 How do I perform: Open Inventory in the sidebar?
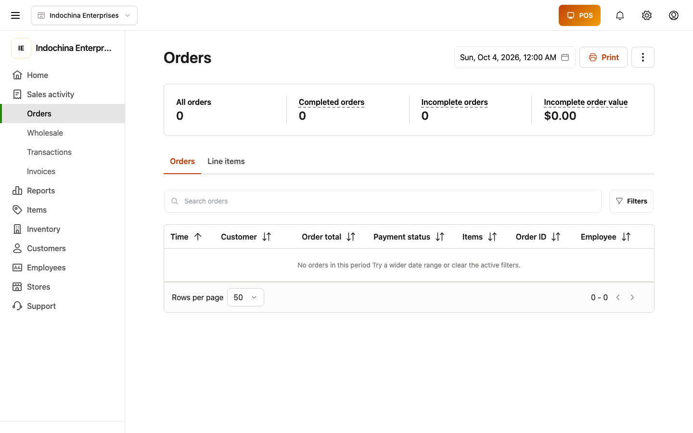[x=63, y=229]
